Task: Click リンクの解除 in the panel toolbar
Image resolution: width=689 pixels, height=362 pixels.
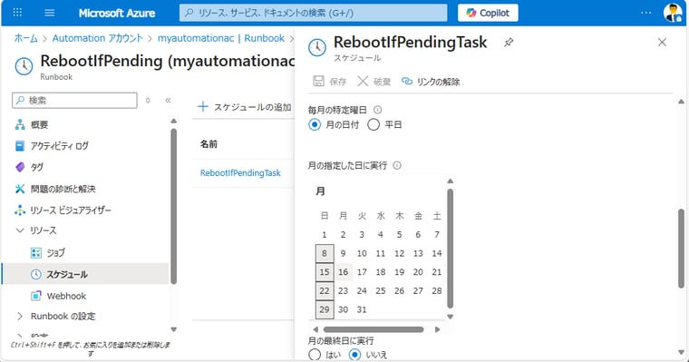Action: pos(431,82)
